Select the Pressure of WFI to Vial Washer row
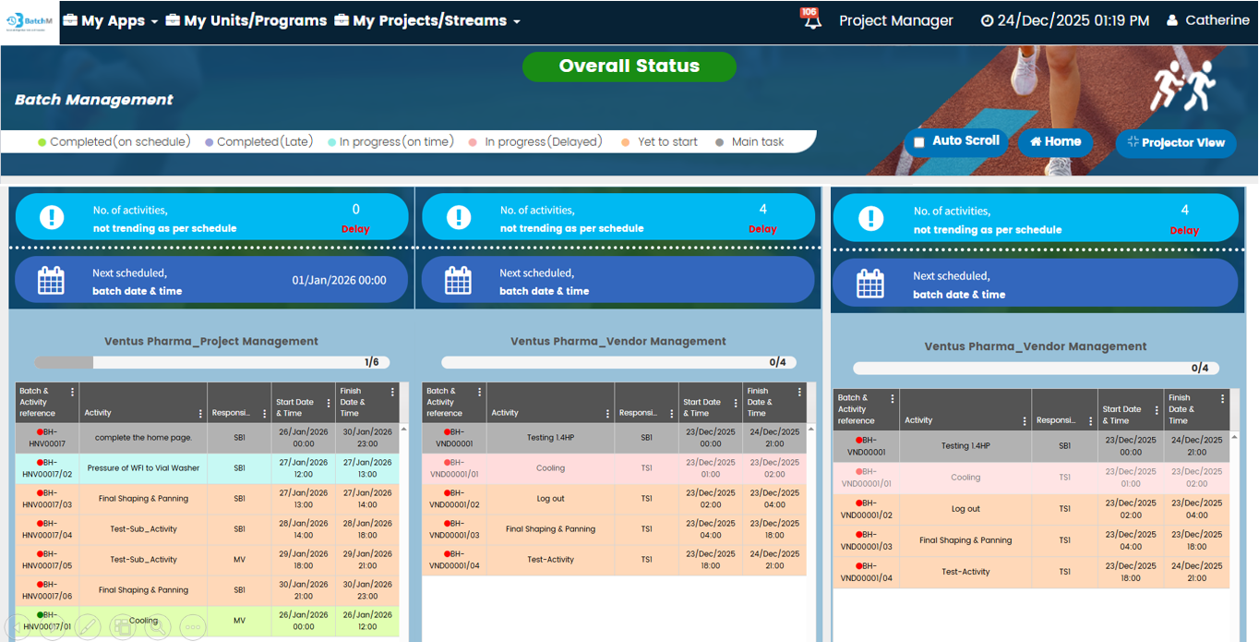The width and height of the screenshot is (1259, 642). click(143, 468)
